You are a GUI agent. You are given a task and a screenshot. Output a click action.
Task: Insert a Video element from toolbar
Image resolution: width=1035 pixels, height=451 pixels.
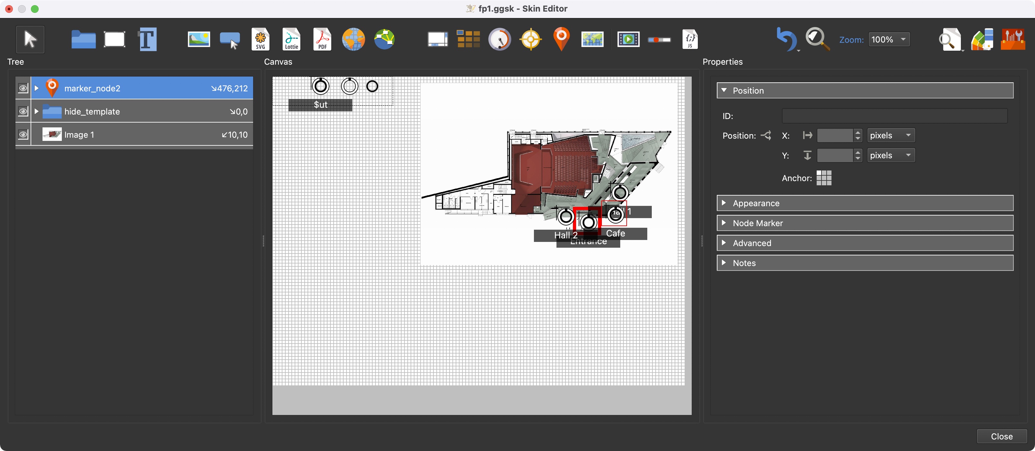628,39
